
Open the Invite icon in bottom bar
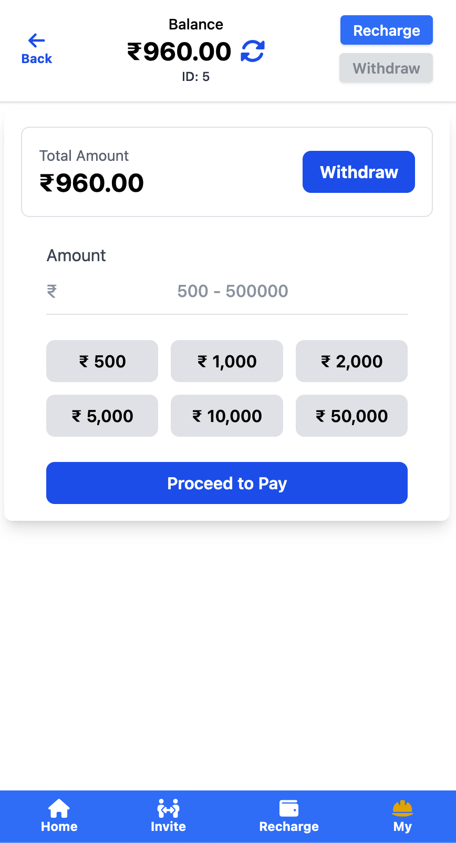pos(168,808)
